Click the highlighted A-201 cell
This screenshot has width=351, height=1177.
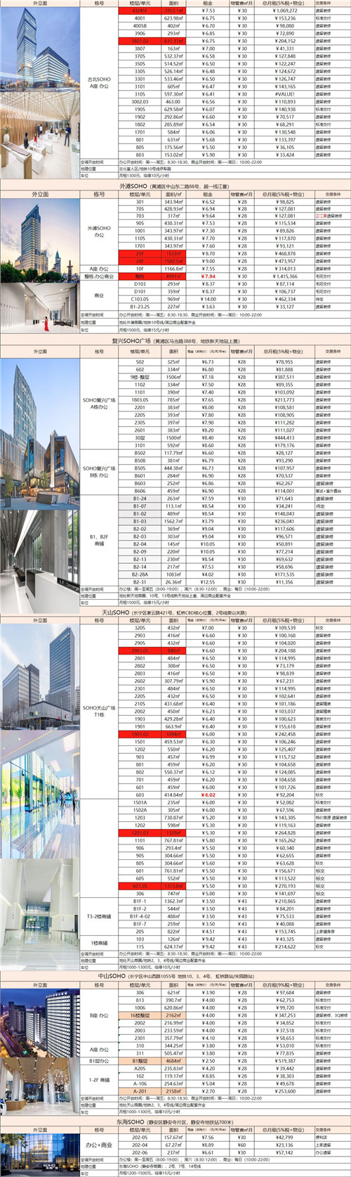tap(140, 1091)
